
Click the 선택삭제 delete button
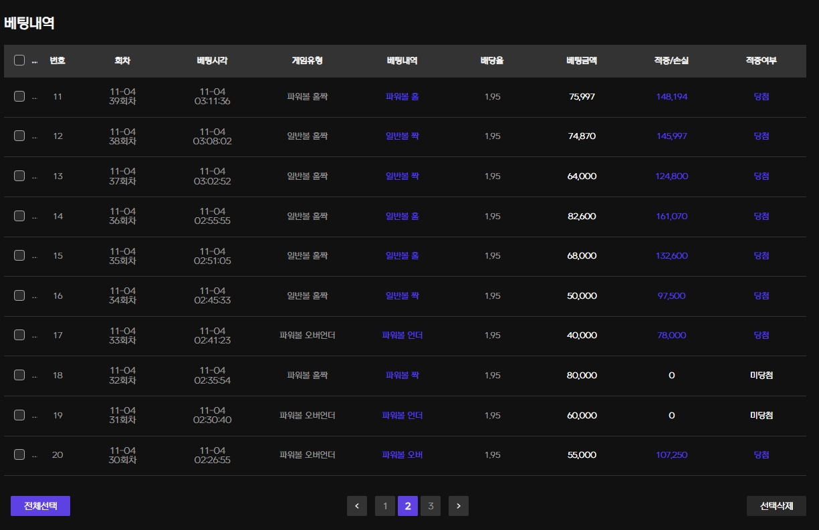tap(776, 506)
